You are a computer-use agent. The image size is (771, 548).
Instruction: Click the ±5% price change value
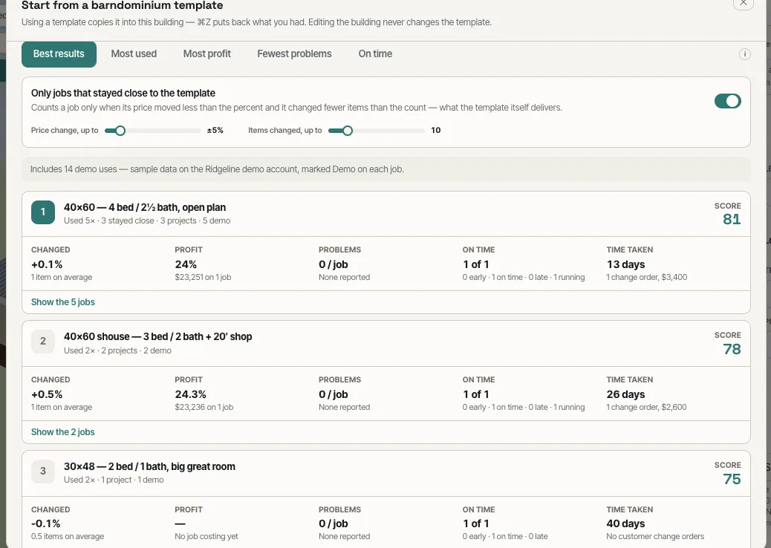pyautogui.click(x=215, y=130)
